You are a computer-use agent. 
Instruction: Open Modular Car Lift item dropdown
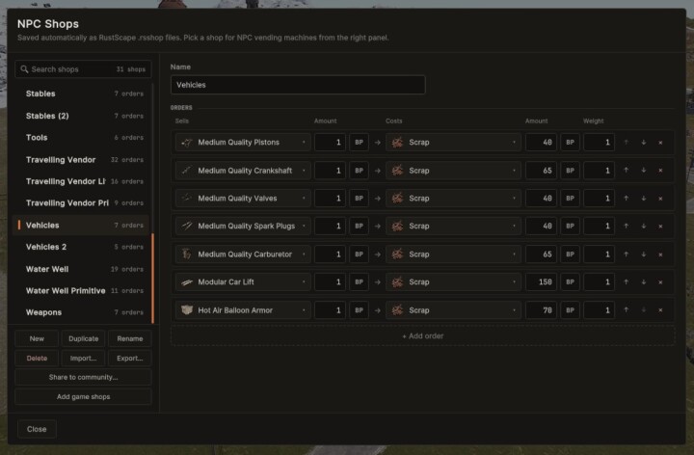tap(243, 281)
